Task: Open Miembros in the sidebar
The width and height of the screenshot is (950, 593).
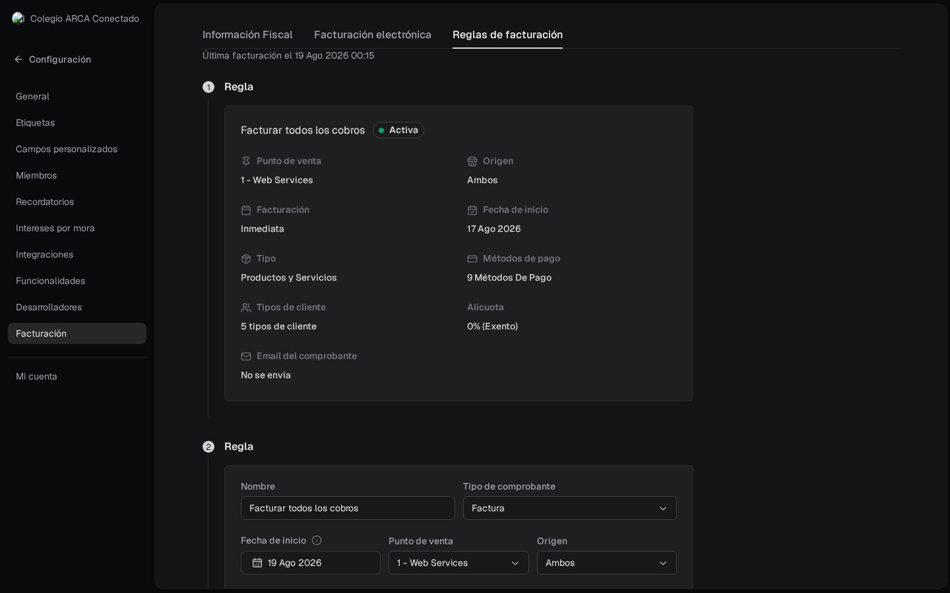Action: (x=77, y=175)
